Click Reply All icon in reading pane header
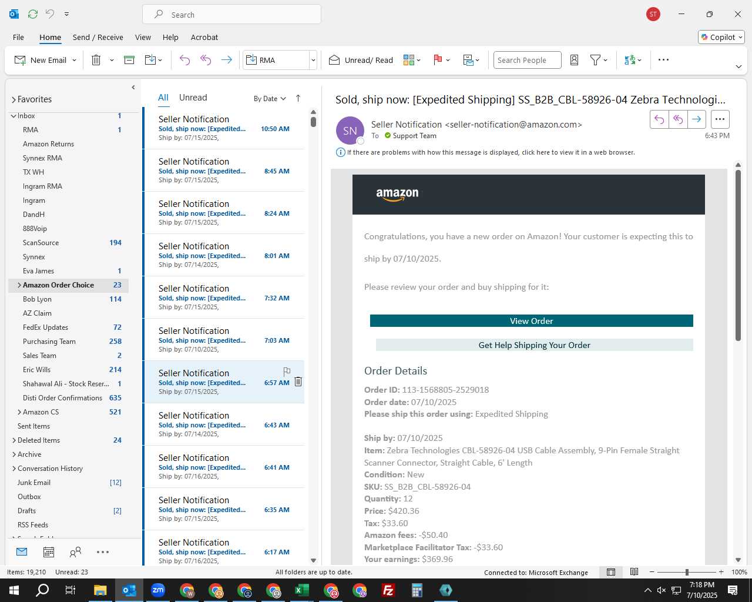Viewport: 752px width, 602px height. pyautogui.click(x=678, y=119)
